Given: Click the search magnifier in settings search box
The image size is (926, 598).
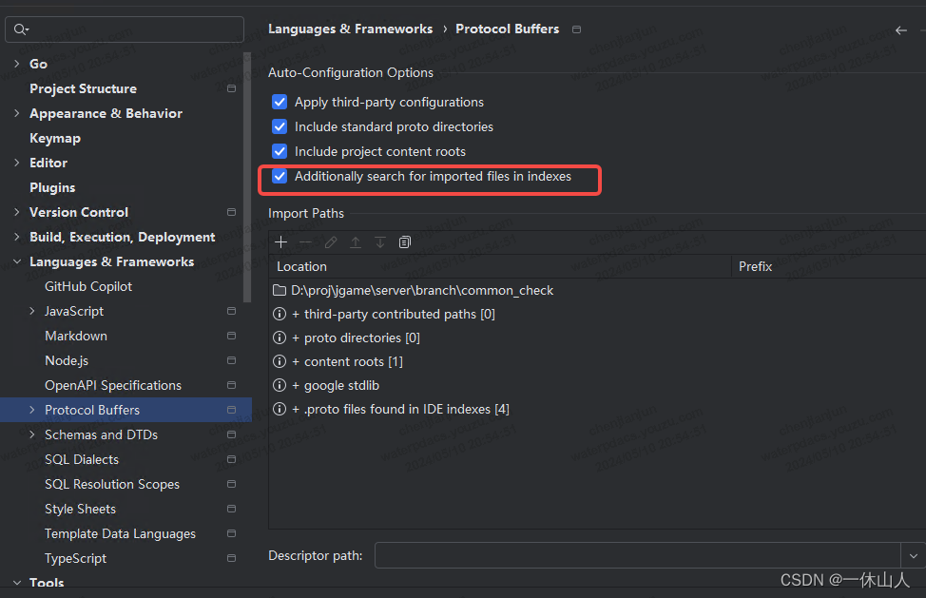Looking at the screenshot, I should click(21, 29).
